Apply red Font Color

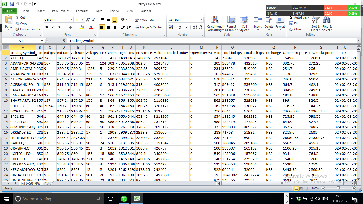(91, 27)
